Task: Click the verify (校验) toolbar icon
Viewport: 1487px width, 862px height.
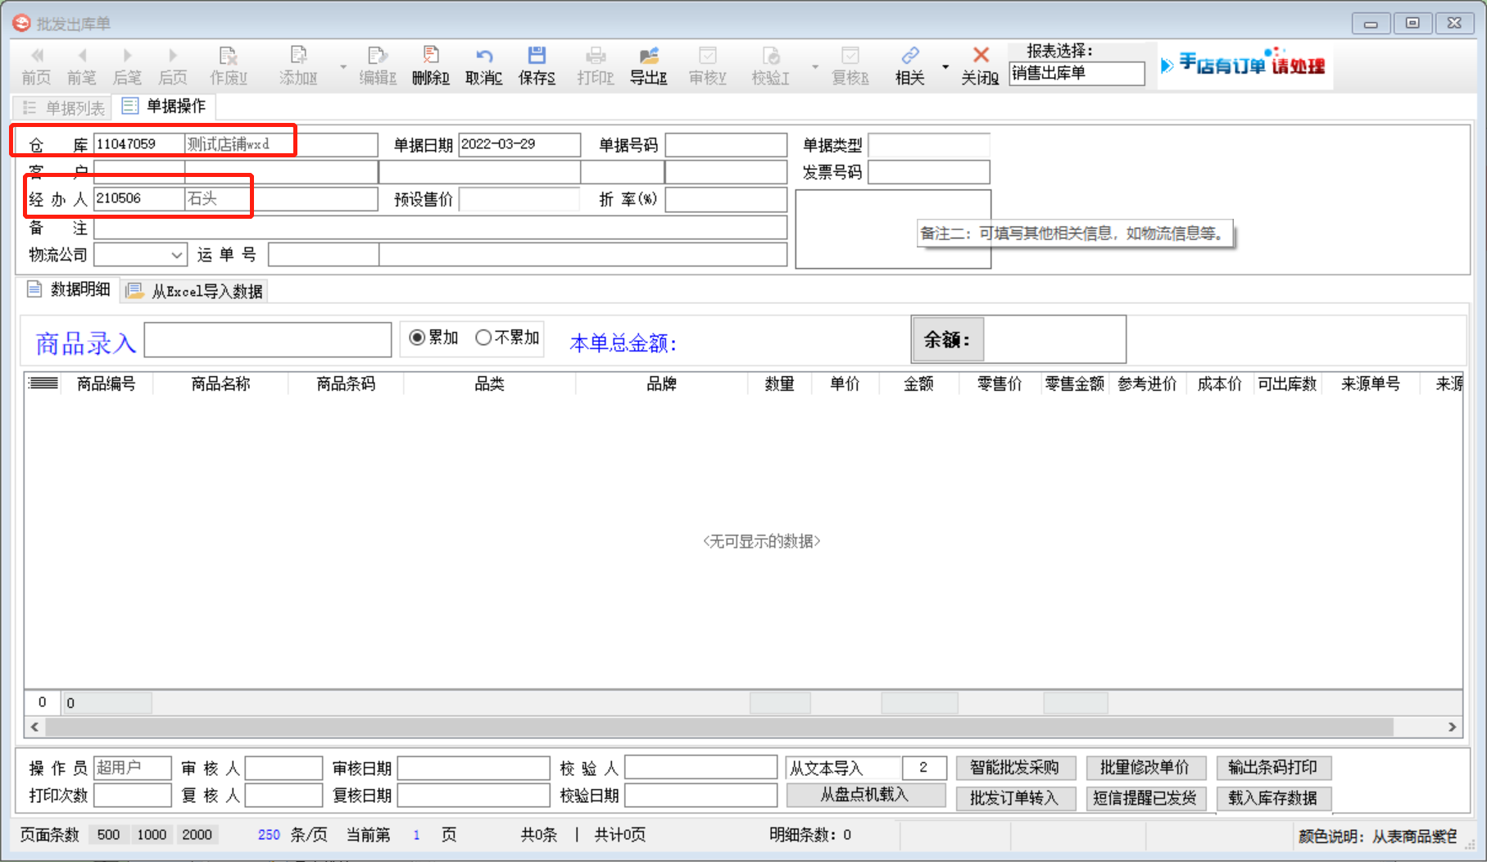Action: 771,56
